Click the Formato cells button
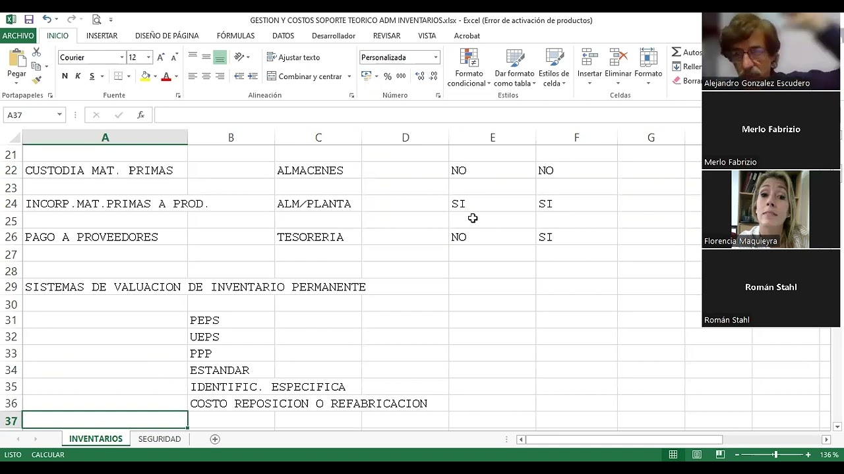844x474 pixels. coord(648,68)
